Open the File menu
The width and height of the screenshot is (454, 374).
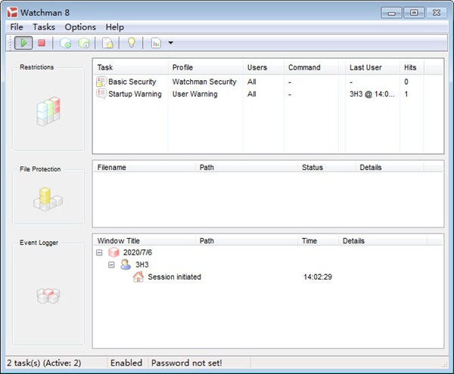[x=17, y=27]
